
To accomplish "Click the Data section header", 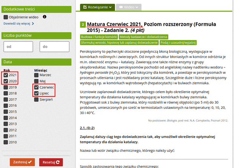I will [x=36, y=62].
